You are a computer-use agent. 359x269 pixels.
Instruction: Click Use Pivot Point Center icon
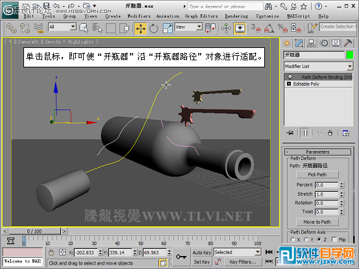pos(210,29)
